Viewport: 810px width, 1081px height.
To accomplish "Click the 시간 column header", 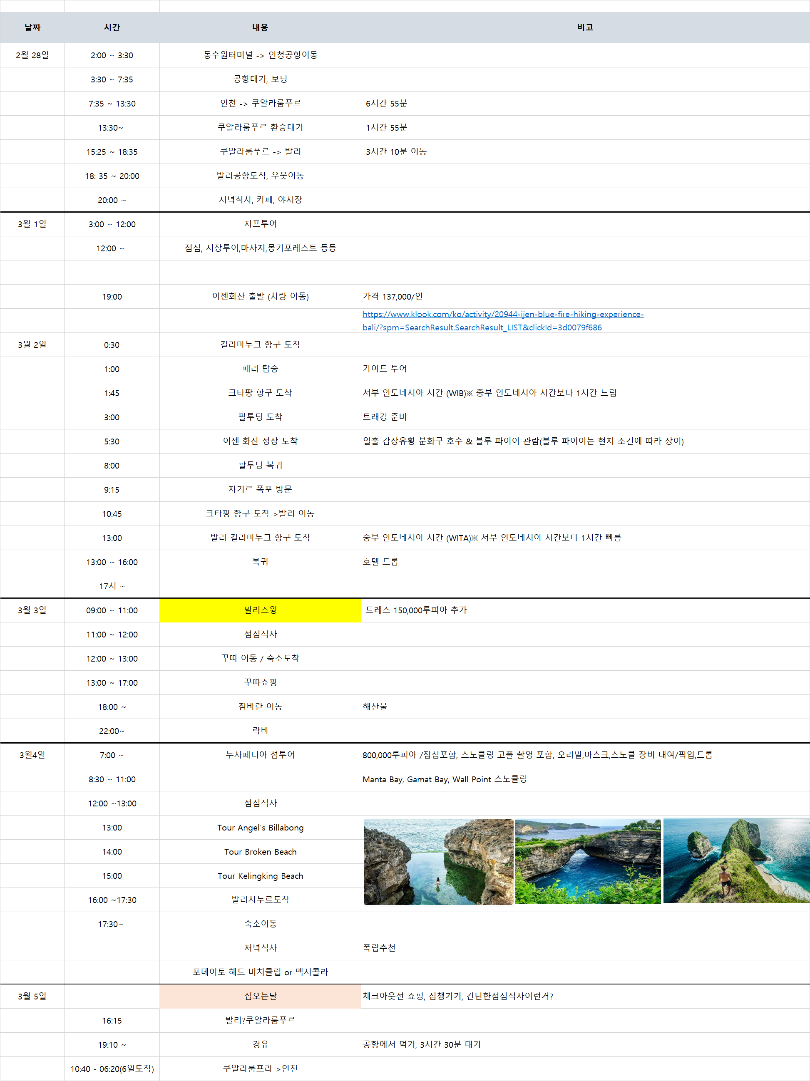I will click(x=112, y=27).
